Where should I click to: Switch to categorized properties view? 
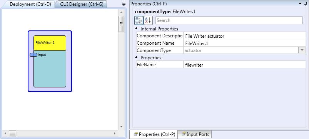click(x=139, y=20)
